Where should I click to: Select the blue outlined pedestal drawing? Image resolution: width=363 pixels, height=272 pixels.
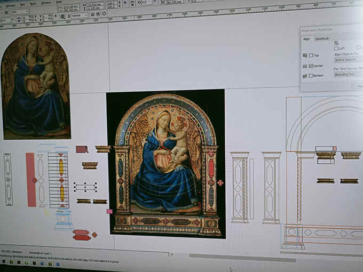(63, 219)
